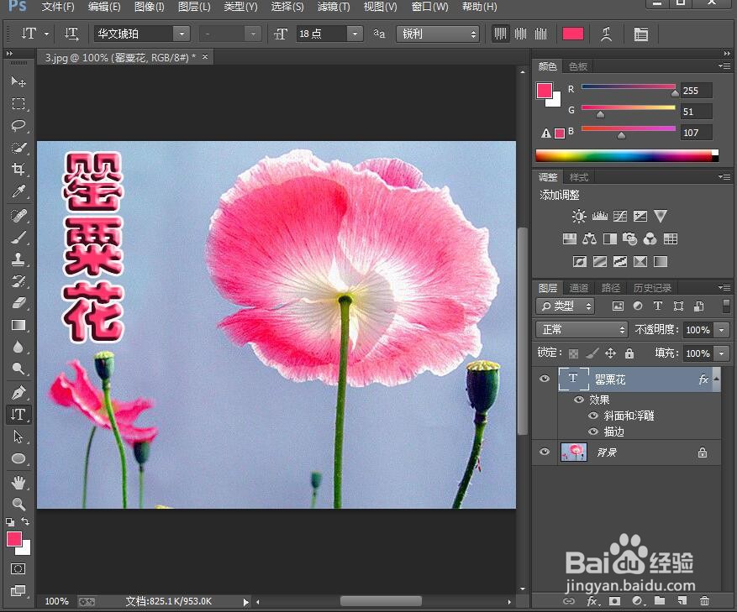Add a new layer in the Layers panel
737x612 pixels.
[683, 601]
